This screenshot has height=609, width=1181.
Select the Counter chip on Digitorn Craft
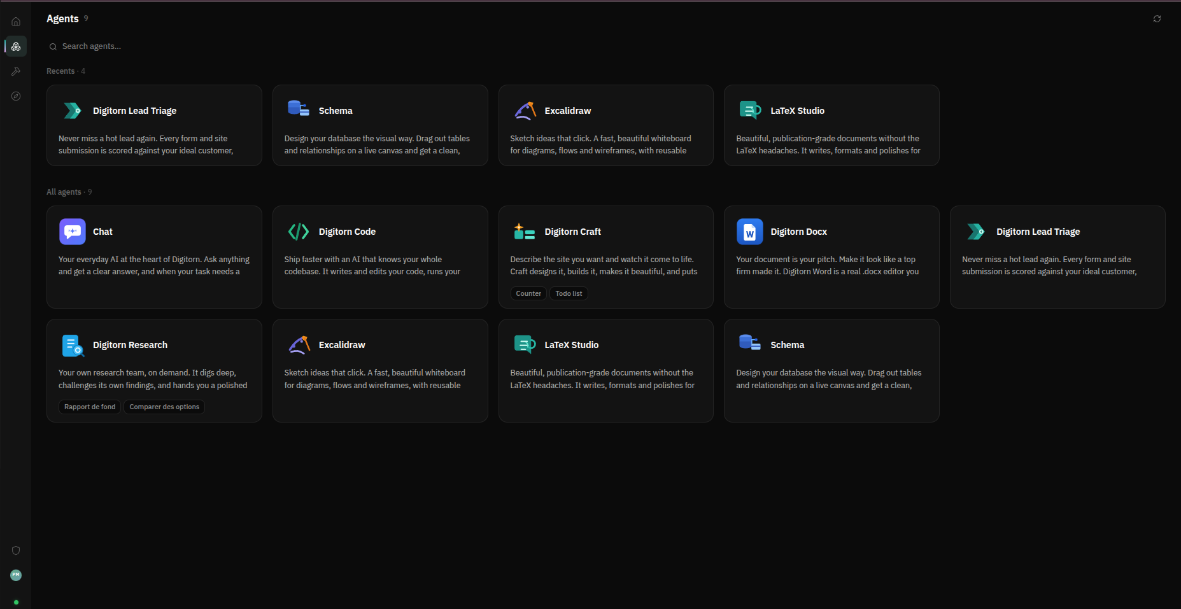528,293
